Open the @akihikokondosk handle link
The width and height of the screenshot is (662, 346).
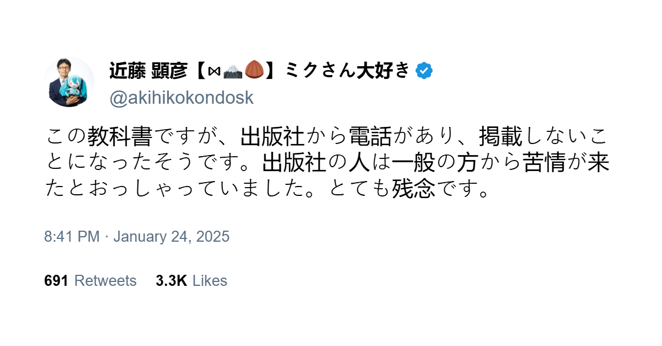click(181, 98)
